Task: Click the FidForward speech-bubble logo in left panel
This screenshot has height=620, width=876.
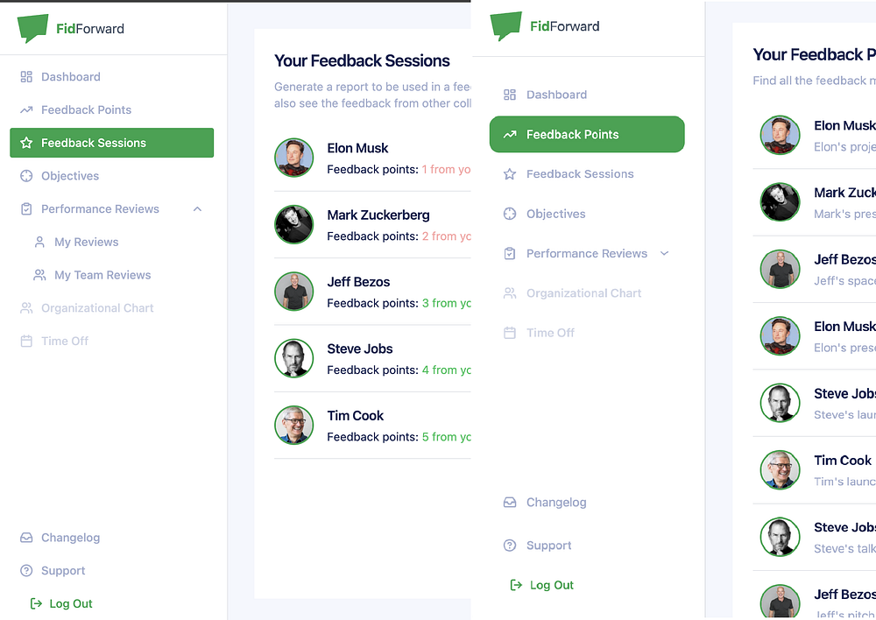Action: pos(32,28)
